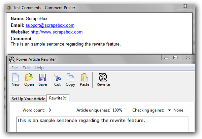
Task: Maximize the Power Article Rewriter window
Action: pyautogui.click(x=175, y=58)
